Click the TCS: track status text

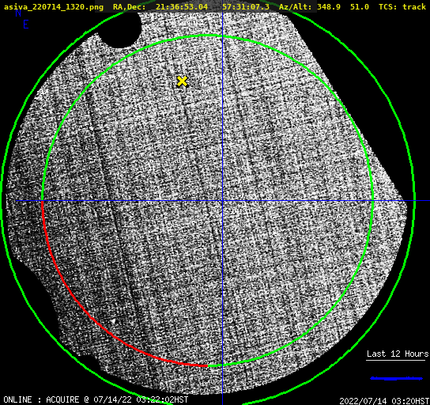tap(402, 7)
